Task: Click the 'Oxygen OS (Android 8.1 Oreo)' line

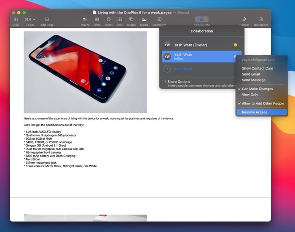Action: point(45,146)
